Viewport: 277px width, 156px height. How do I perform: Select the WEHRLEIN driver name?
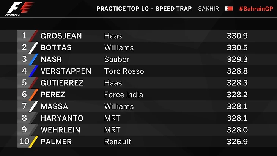click(x=60, y=130)
